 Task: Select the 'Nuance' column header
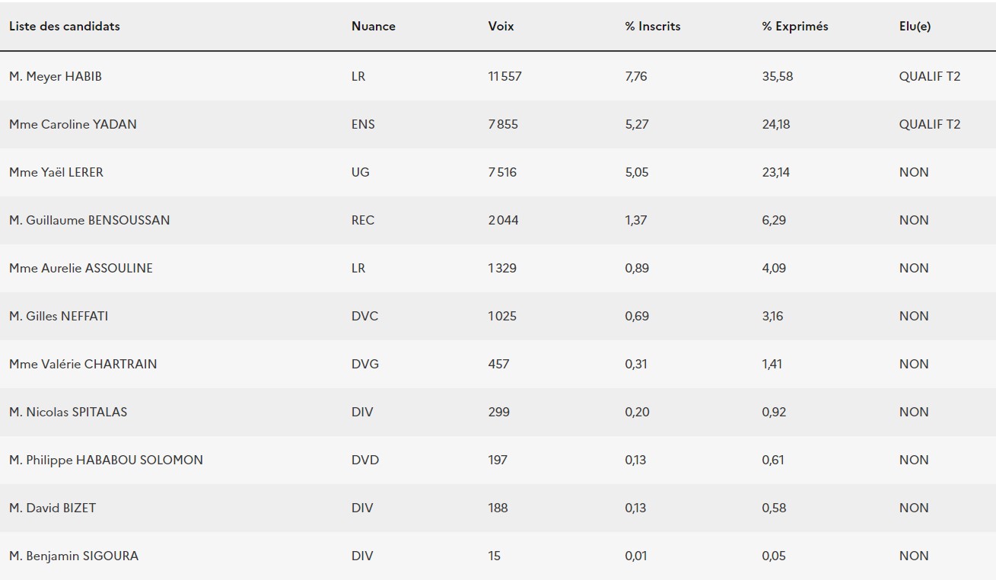pos(374,26)
